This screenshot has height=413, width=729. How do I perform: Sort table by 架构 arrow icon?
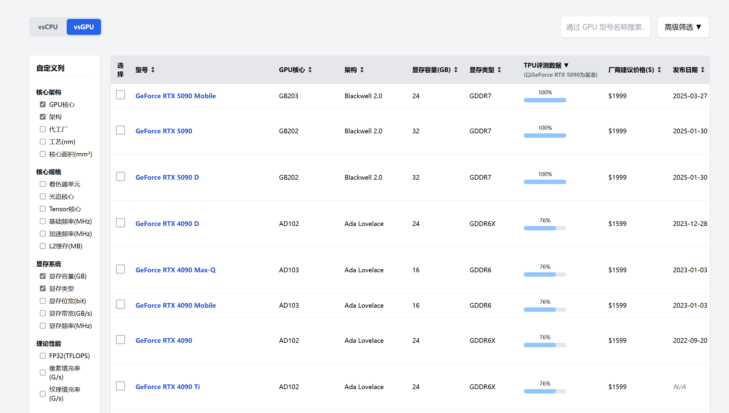(362, 70)
